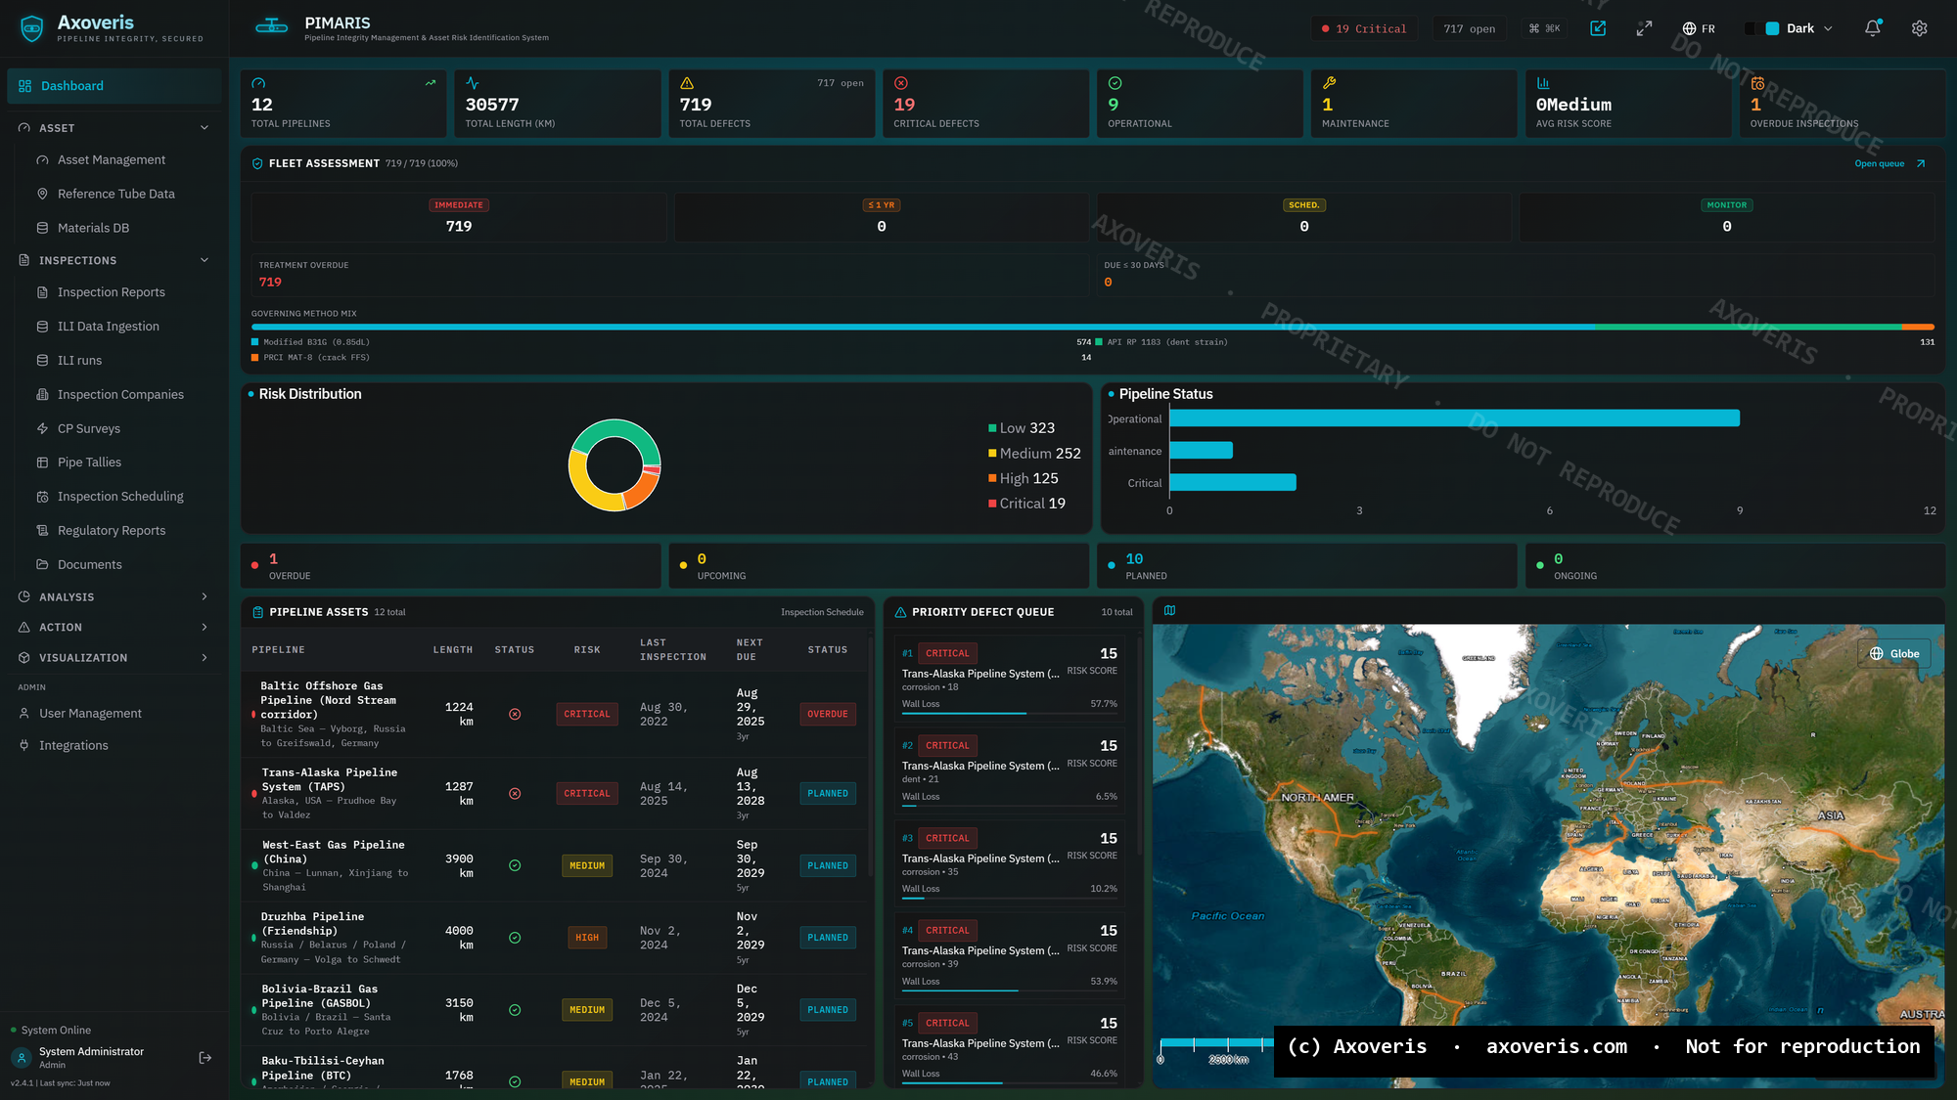This screenshot has height=1100, width=1957.
Task: Click the Druzhba Pipeline HIGH risk badge
Action: pyautogui.click(x=587, y=938)
